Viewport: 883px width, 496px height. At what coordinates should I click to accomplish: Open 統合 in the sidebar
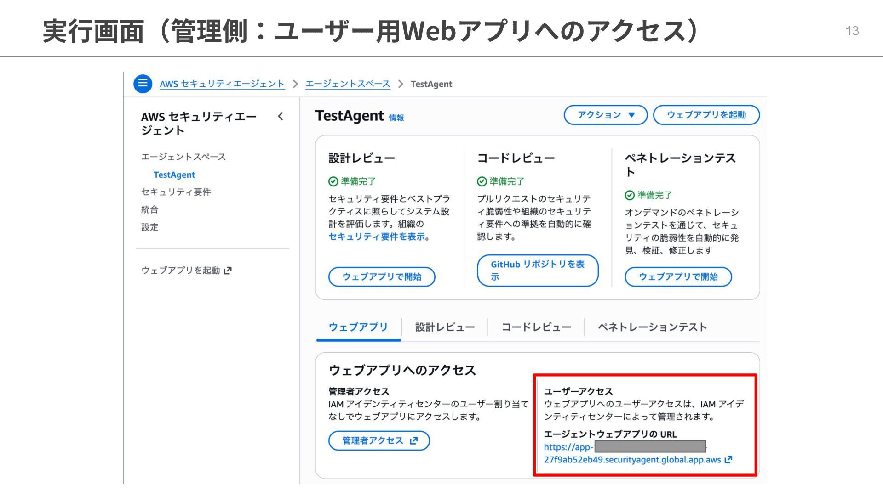click(150, 209)
